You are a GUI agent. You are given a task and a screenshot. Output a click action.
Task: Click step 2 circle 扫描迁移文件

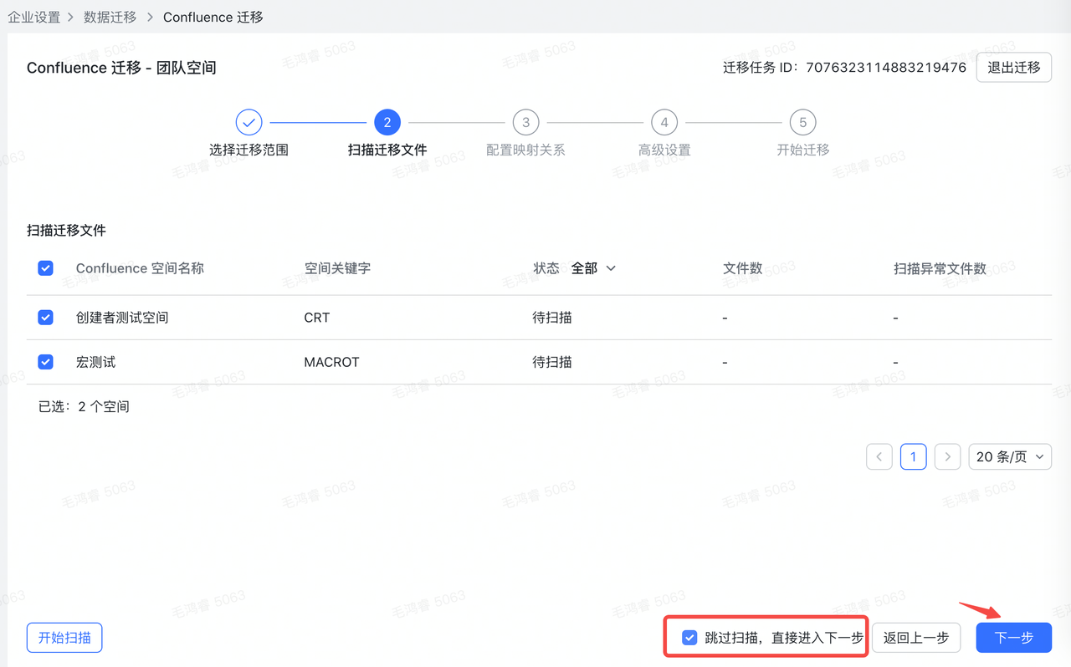387,122
